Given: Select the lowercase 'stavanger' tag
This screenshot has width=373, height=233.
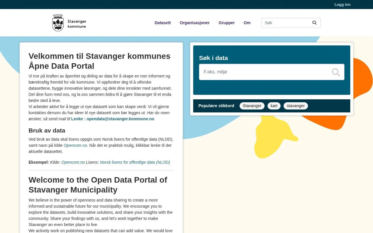Looking at the screenshot, I should (x=296, y=106).
